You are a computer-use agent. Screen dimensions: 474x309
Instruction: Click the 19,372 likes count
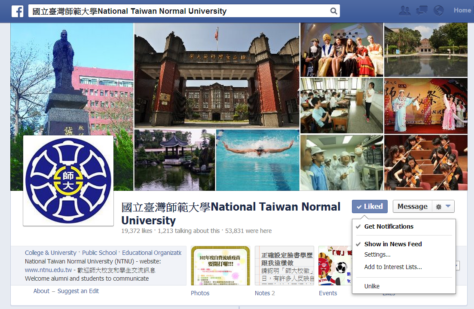[x=137, y=231]
